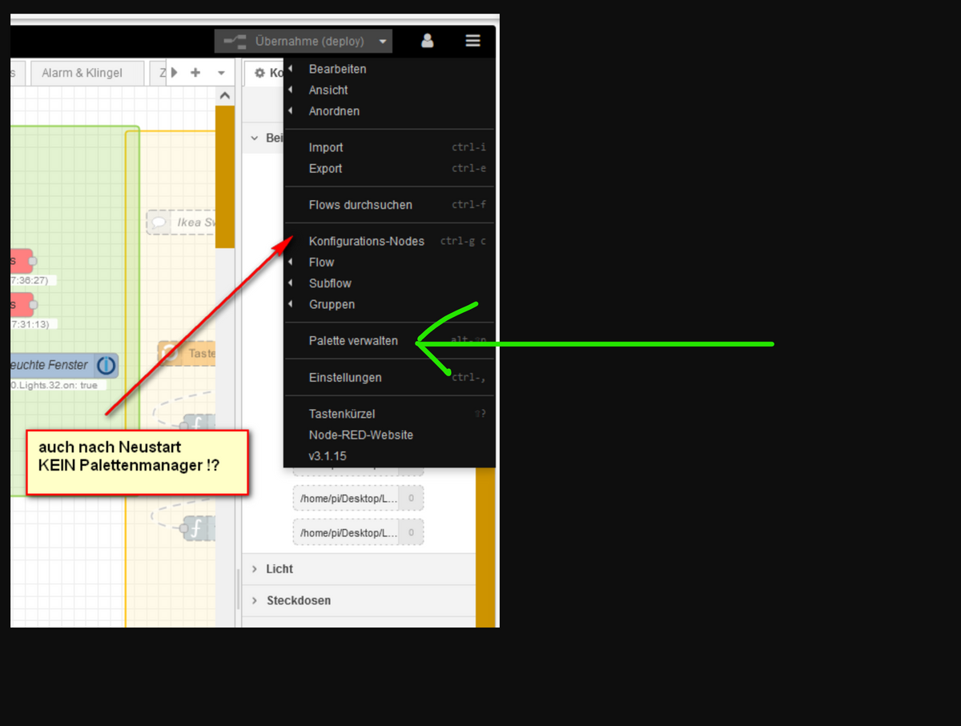This screenshot has width=961, height=726.
Task: Select the Ikea comment node
Action: pyautogui.click(x=181, y=223)
